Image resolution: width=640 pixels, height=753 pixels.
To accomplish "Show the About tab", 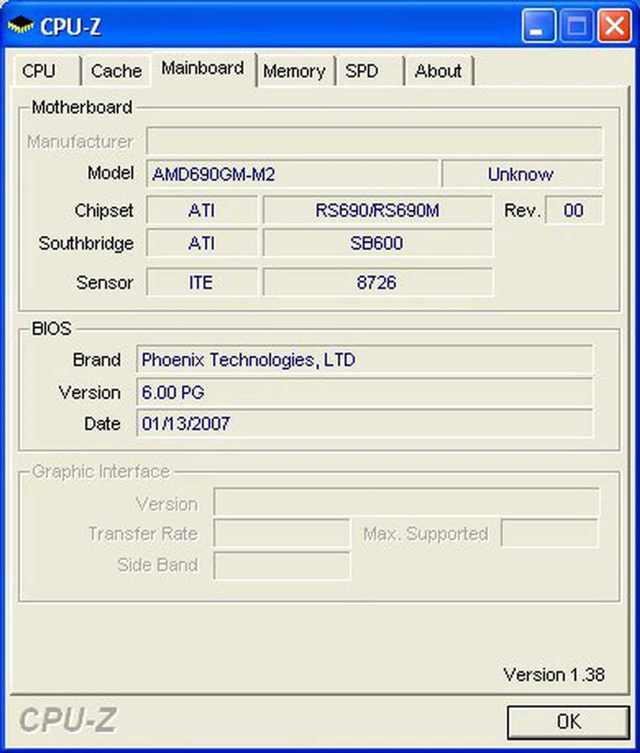I will (x=438, y=71).
